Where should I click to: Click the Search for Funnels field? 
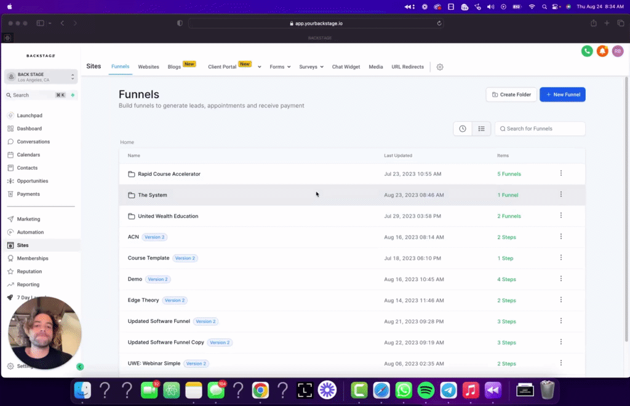(x=540, y=129)
